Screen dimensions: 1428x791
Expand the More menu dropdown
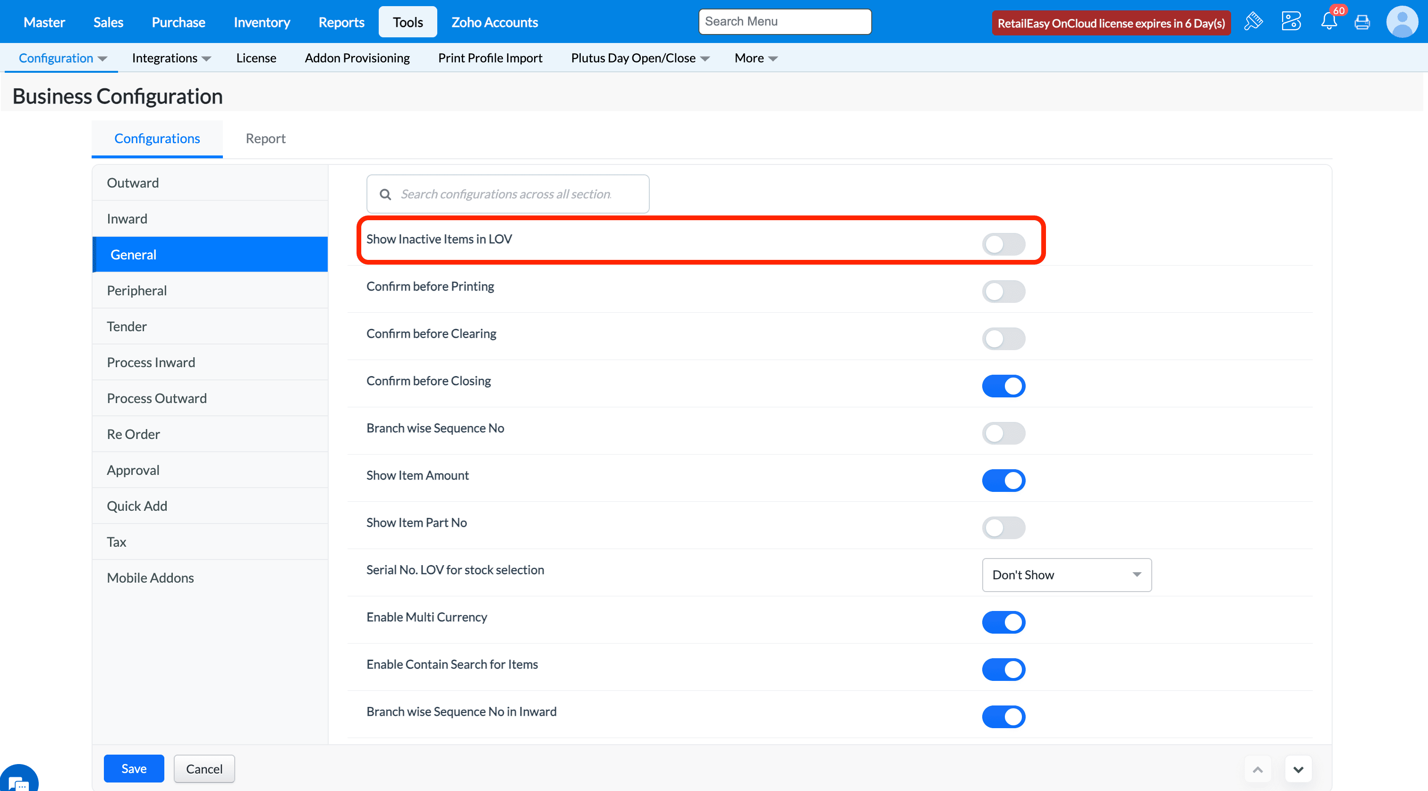tap(756, 58)
